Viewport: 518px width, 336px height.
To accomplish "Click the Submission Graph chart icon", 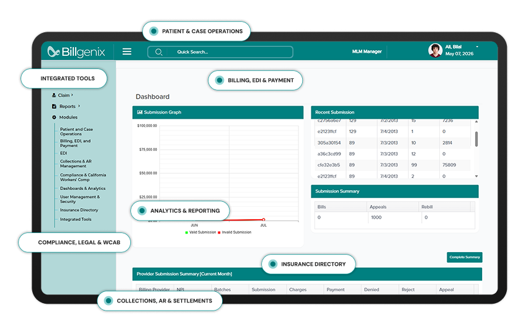I will (x=140, y=112).
